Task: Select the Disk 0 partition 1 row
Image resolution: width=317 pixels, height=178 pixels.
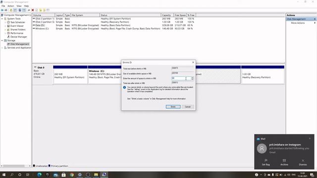Action: (x=113, y=19)
